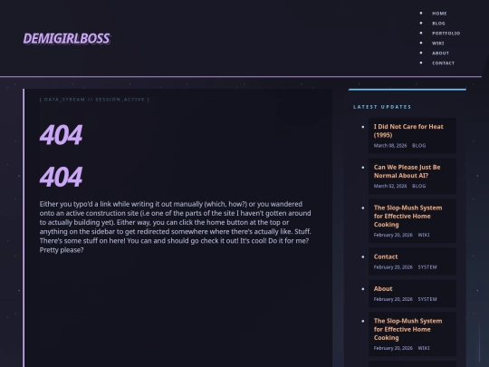Viewport: 489px width, 367px height.
Task: Click the first 404 heading
Action: (62, 134)
